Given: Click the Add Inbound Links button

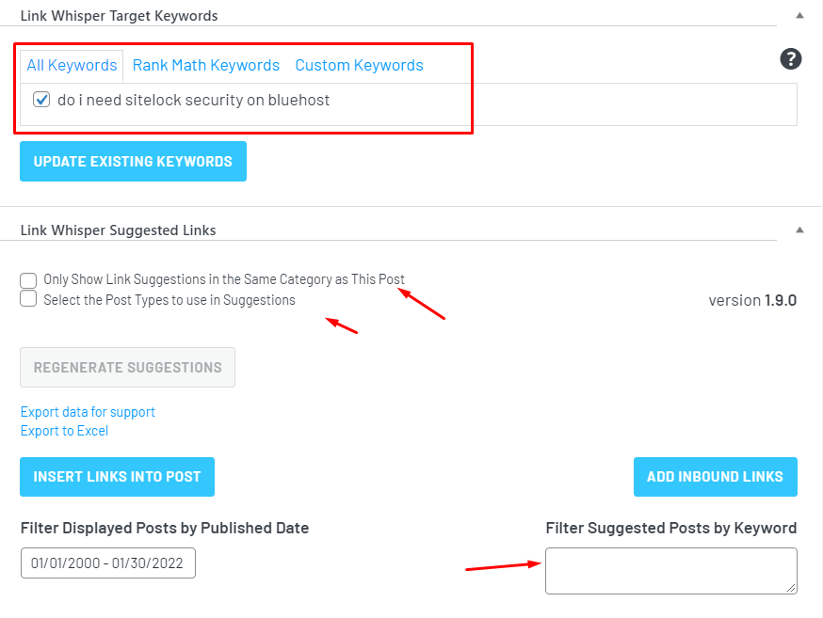Looking at the screenshot, I should coord(715,476).
